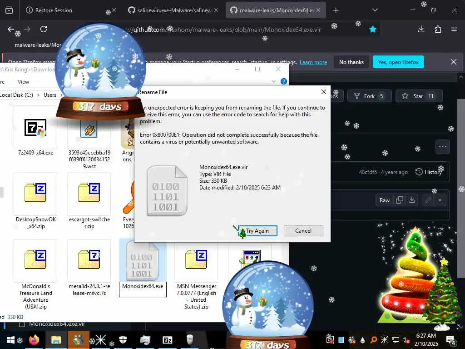This screenshot has height=349, width=465.
Task: Click Yes, open Firefox button
Action: click(398, 62)
